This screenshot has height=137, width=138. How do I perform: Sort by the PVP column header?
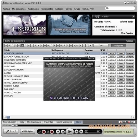tap(104, 50)
